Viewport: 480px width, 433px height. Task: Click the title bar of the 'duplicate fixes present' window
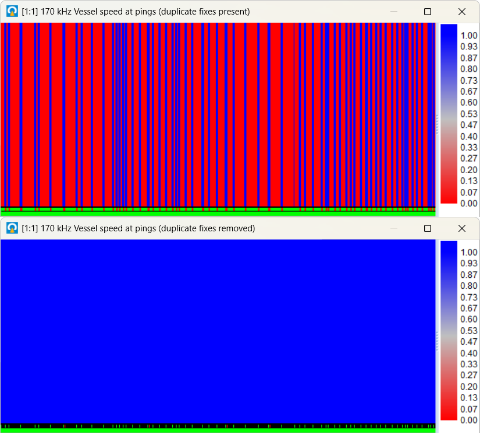pos(240,12)
